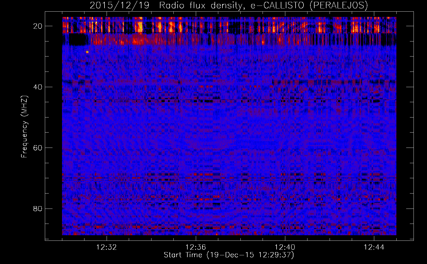Click the 12:32 time tick label
This screenshot has height=264, width=427.
tap(107, 247)
